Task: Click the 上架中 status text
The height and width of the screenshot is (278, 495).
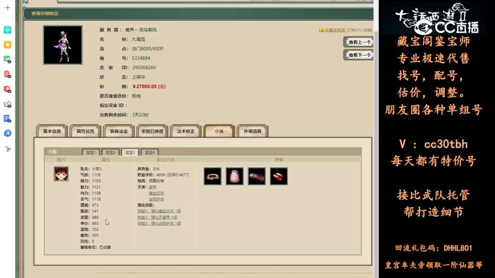Action: (138, 77)
